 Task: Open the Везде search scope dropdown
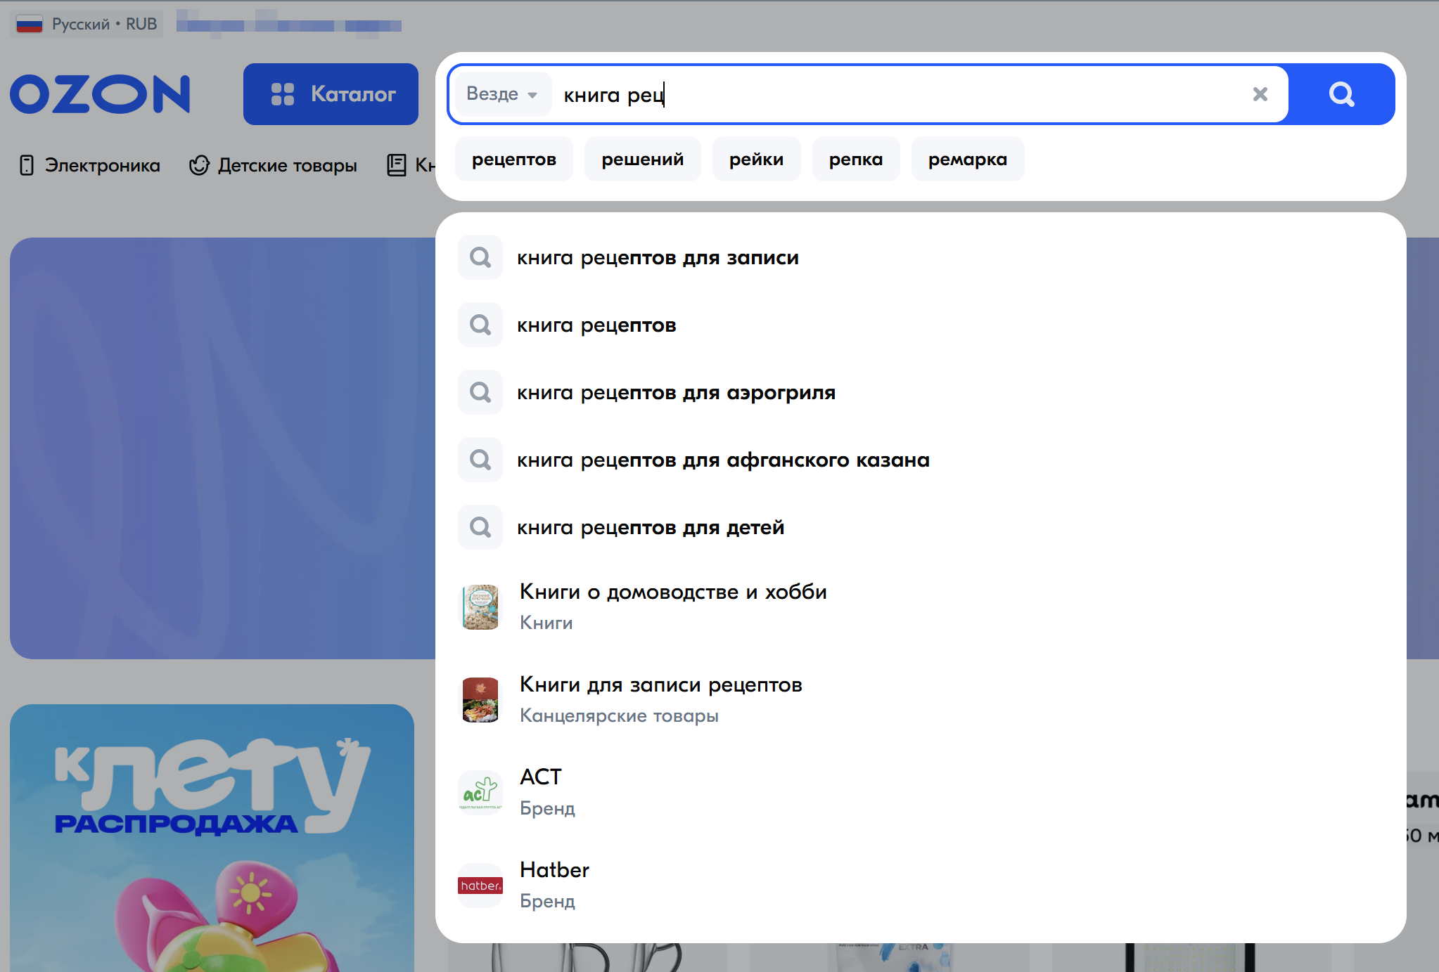[x=502, y=94]
